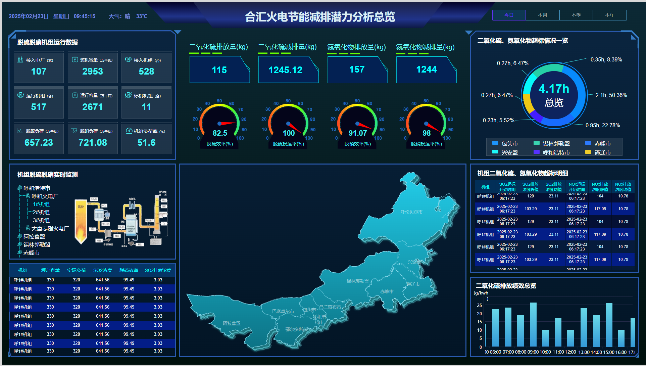Click the 呼和浩特市 purple legend swatch
This screenshot has width=646, height=366.
point(537,152)
